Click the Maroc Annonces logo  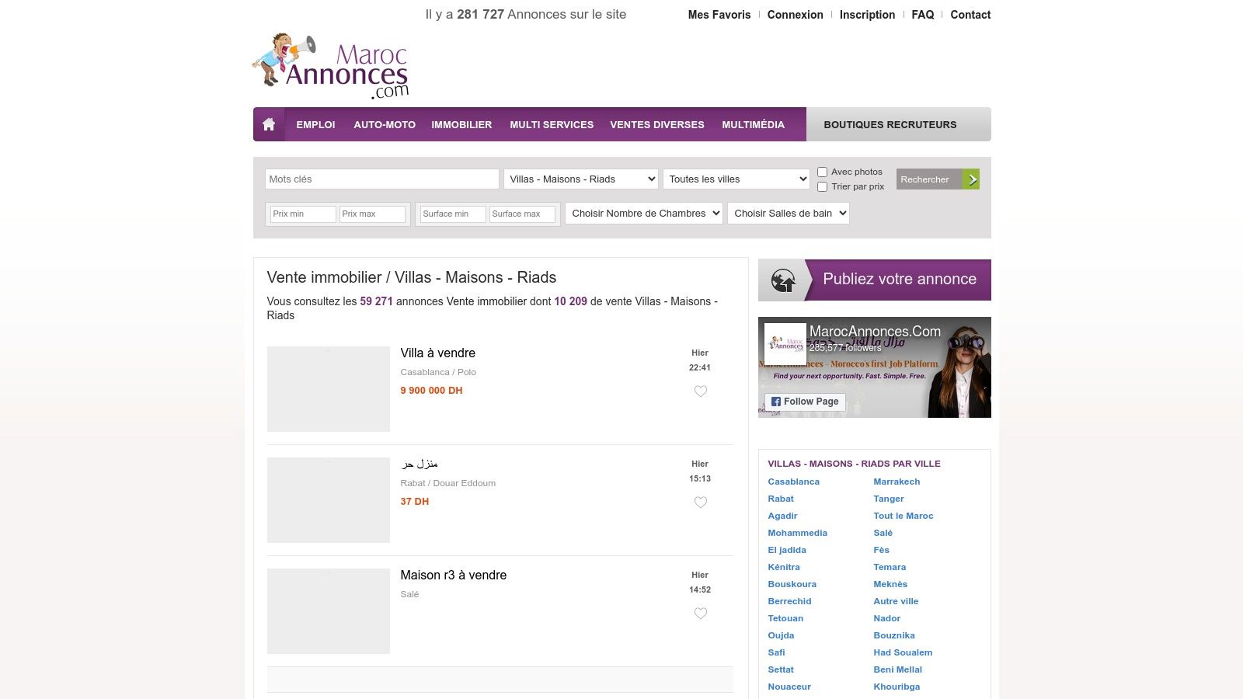[x=331, y=66]
